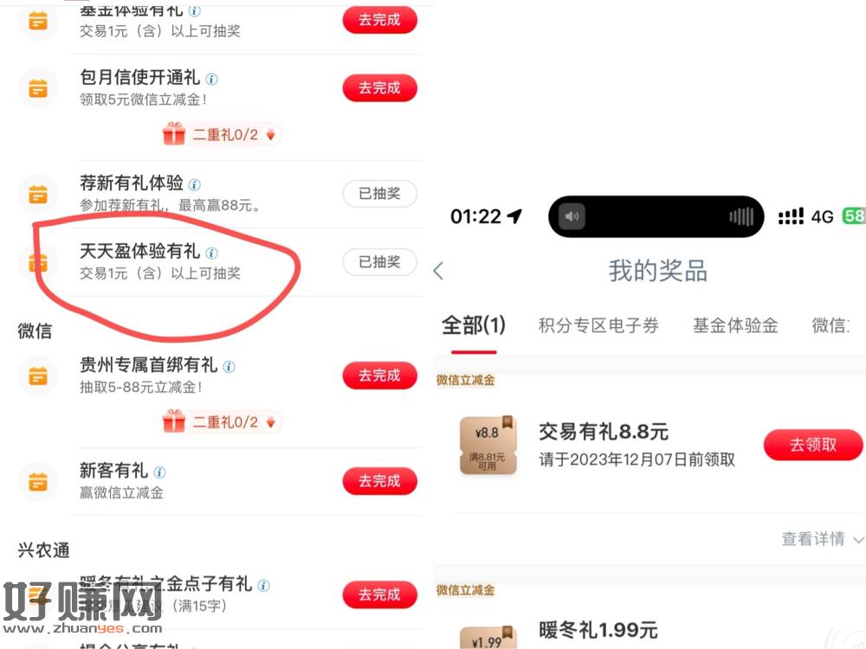The height and width of the screenshot is (649, 866).
Task: Expand 查看详情 for the 8.8元 prize
Action: click(x=822, y=538)
